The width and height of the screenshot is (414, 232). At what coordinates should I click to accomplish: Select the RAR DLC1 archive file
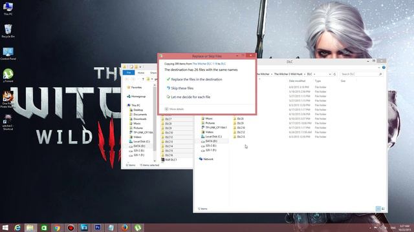pos(169,160)
